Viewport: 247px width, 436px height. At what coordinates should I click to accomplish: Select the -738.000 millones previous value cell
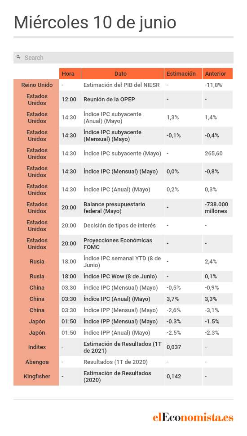pyautogui.click(x=216, y=208)
